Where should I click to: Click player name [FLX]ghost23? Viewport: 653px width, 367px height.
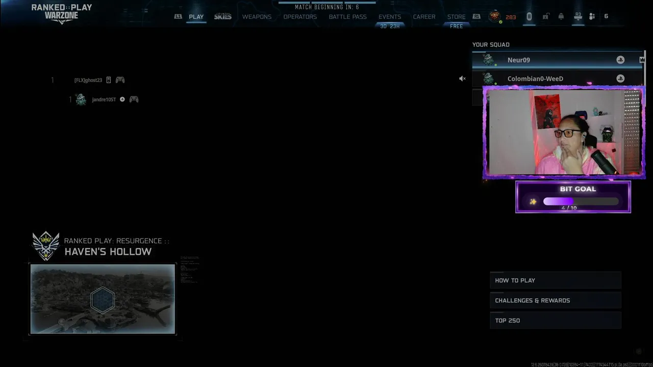pyautogui.click(x=88, y=80)
